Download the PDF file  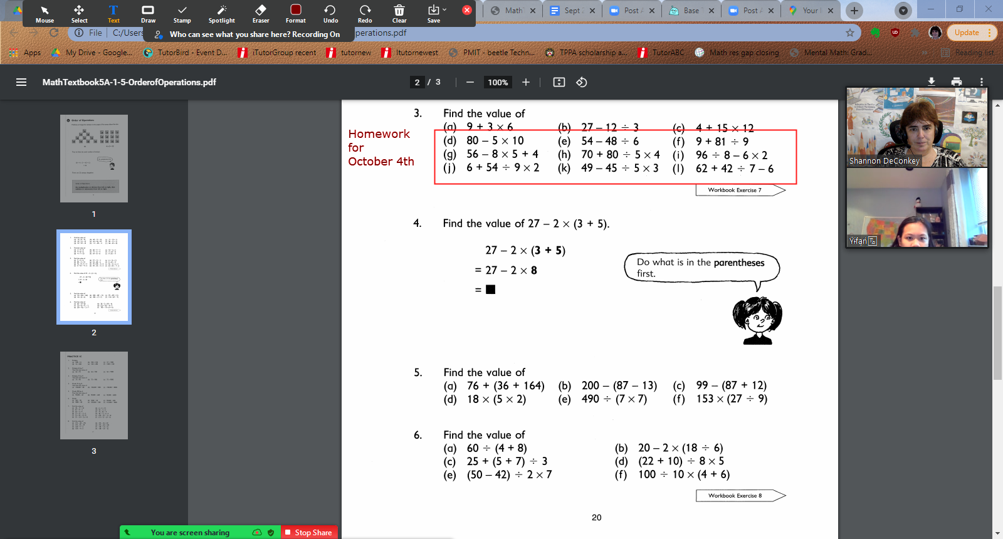932,81
